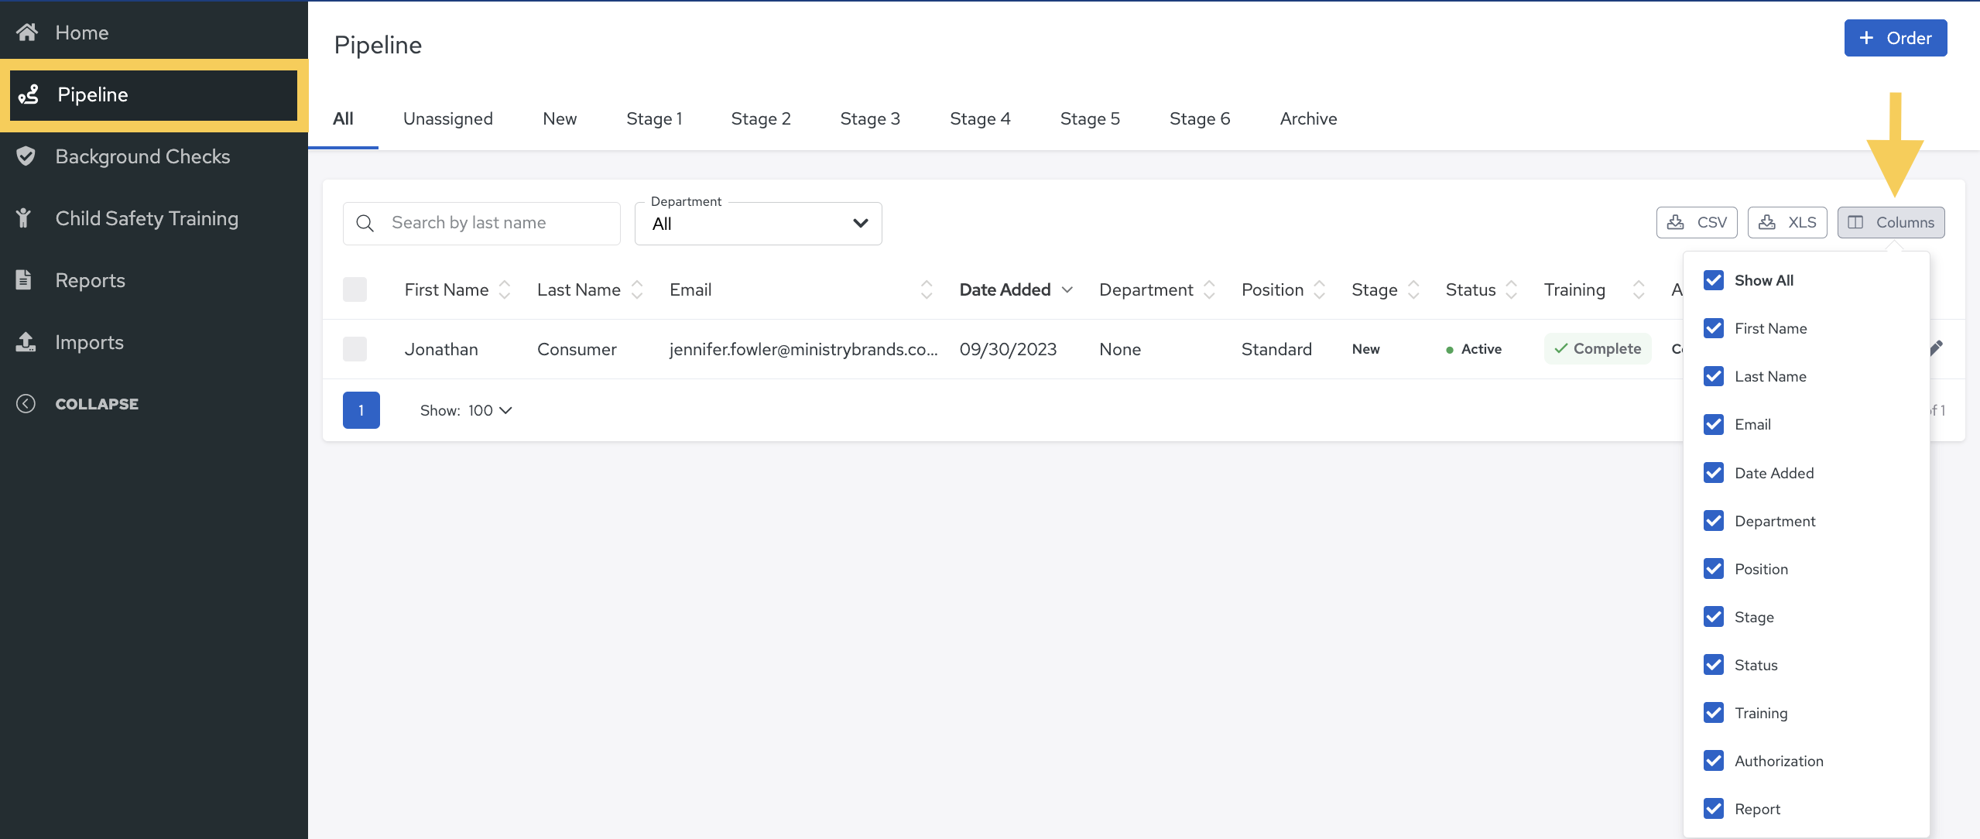Click the Home house icon in sidebar
The width and height of the screenshot is (1980, 839).
click(27, 32)
